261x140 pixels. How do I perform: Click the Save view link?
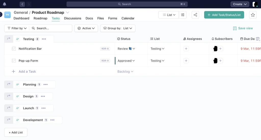click(243, 28)
